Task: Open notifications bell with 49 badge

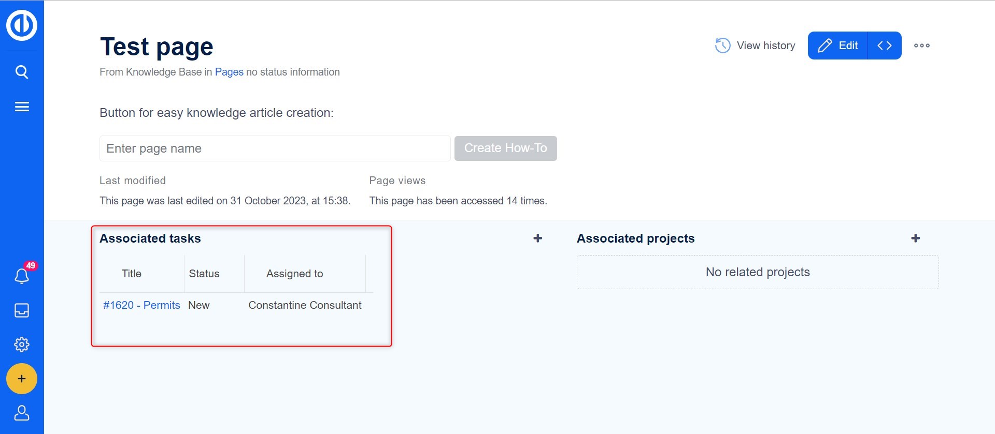Action: pyautogui.click(x=22, y=276)
